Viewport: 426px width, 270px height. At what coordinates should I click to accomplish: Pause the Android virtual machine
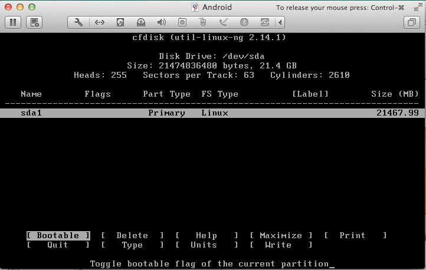point(13,22)
